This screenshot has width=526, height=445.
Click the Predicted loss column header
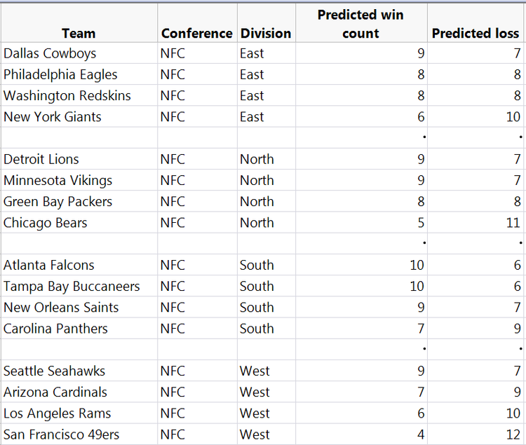click(475, 33)
